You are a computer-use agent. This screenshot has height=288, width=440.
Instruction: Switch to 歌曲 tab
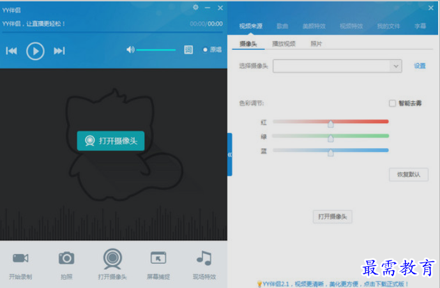click(x=282, y=26)
